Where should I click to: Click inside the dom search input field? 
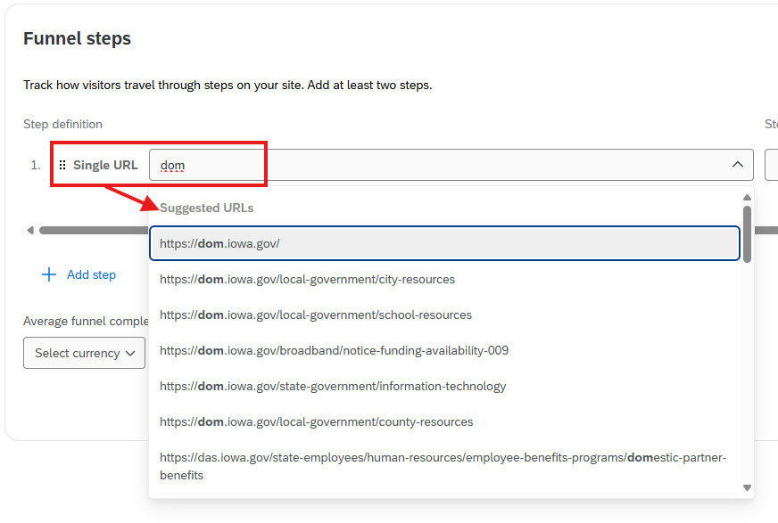[205, 165]
